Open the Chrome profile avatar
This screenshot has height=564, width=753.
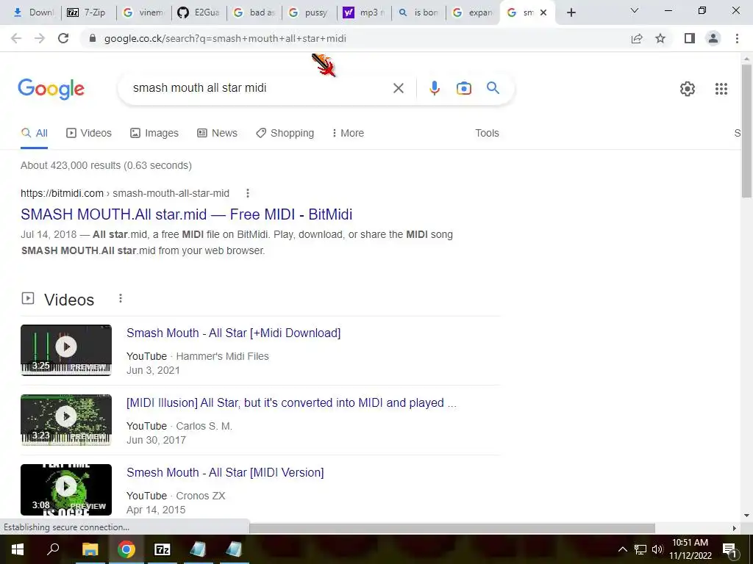tap(713, 38)
